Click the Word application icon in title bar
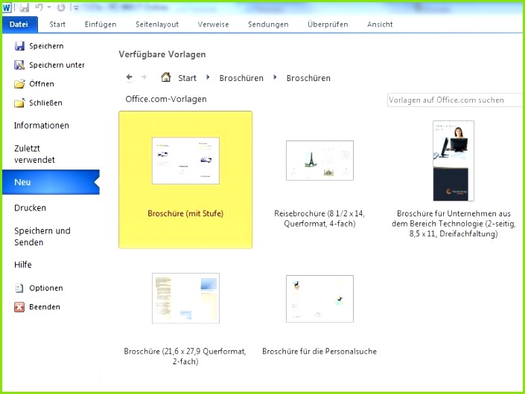Screen dimensions: 525x394 coord(7,7)
